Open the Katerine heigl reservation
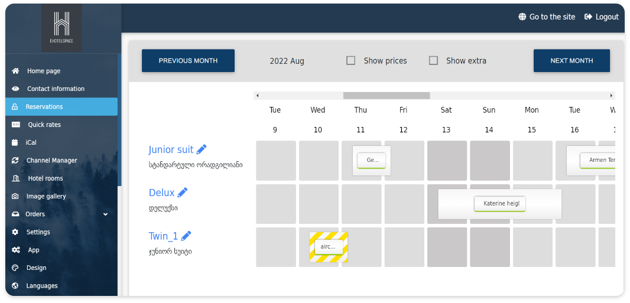This screenshot has width=630, height=303. point(500,204)
